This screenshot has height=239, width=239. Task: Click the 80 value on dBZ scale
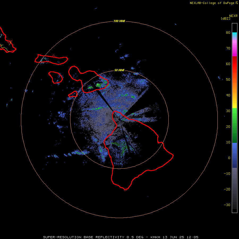228,33
